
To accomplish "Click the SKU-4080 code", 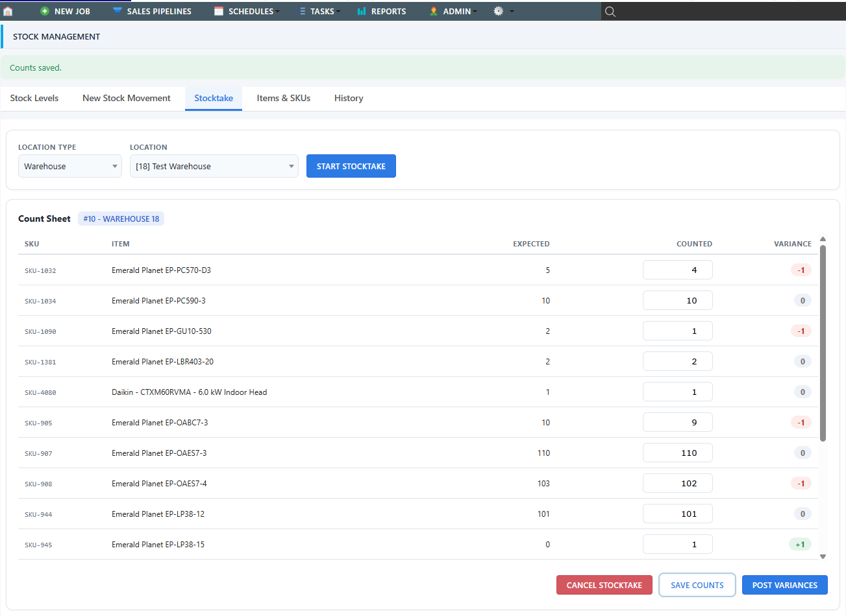I will click(x=40, y=392).
